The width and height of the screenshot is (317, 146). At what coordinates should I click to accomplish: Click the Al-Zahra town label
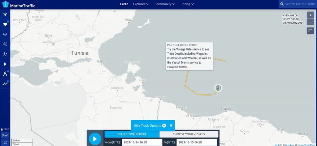click(x=213, y=120)
